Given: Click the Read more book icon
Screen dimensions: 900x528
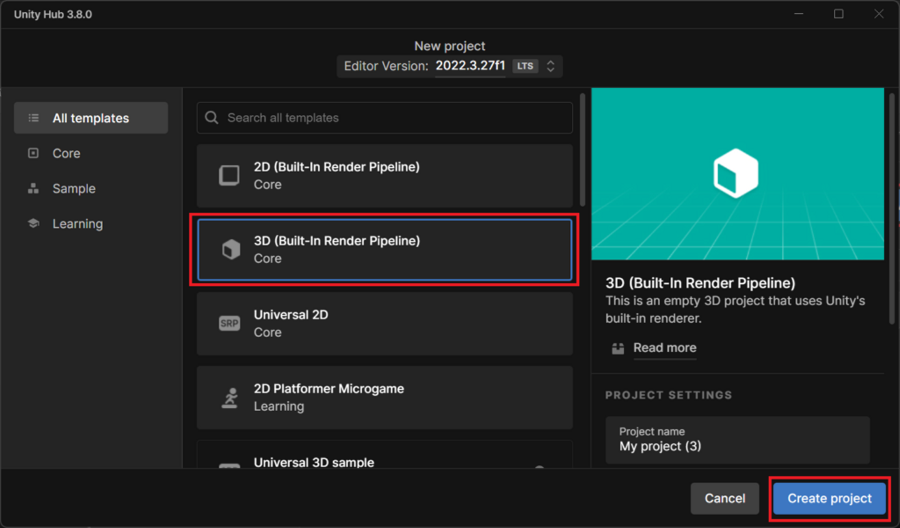Looking at the screenshot, I should (618, 348).
